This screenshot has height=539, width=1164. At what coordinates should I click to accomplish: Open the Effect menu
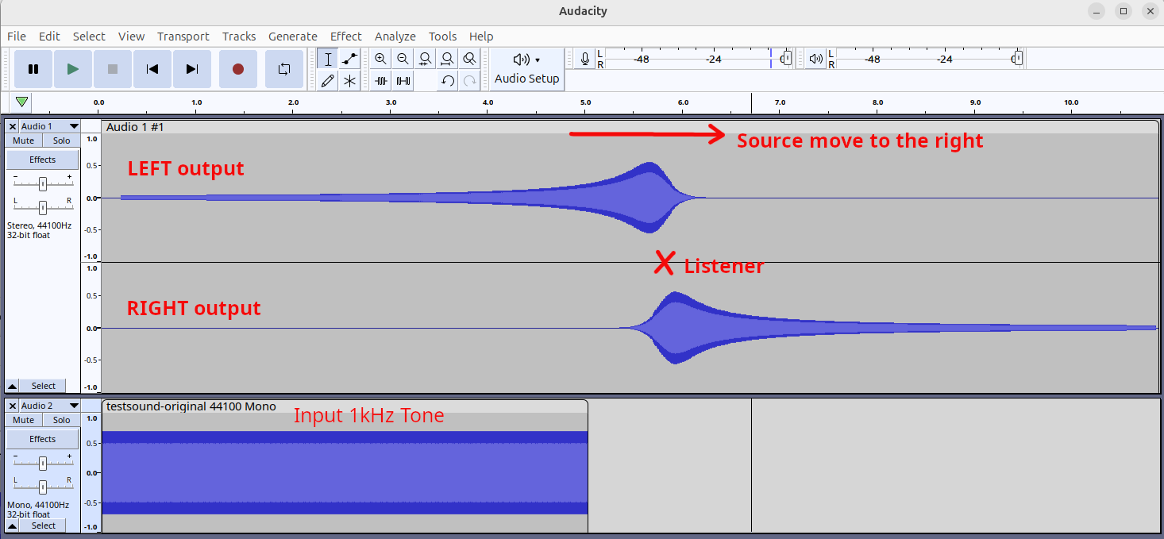(x=346, y=36)
